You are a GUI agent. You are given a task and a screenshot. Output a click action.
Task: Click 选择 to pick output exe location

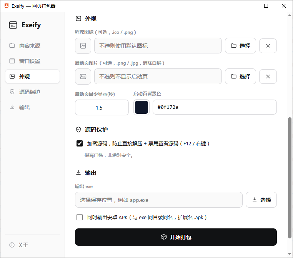click(x=261, y=200)
